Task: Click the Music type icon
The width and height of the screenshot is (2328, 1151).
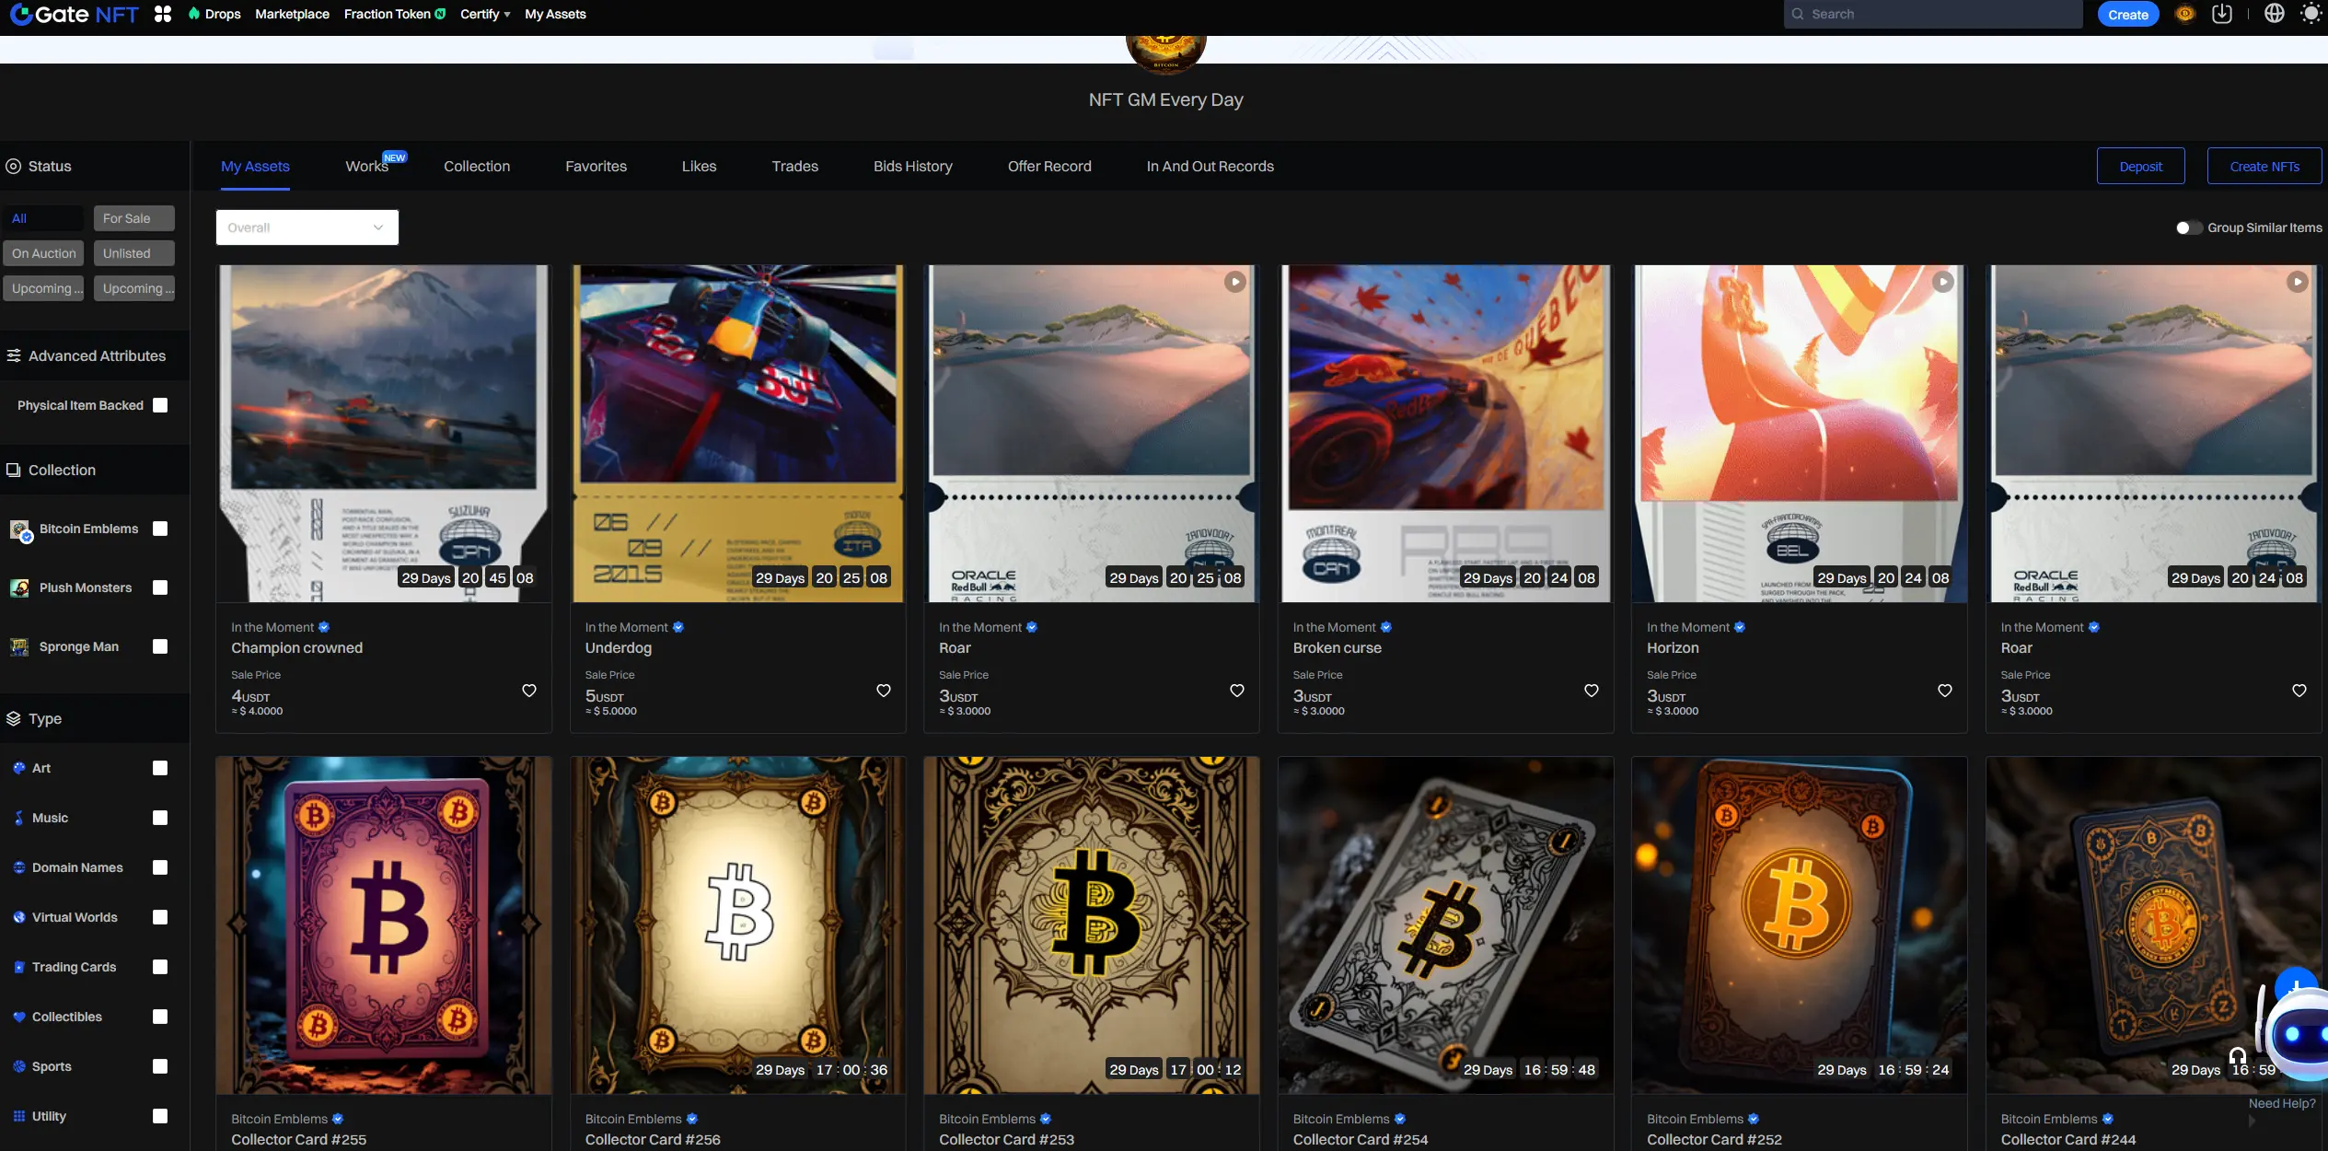Action: 19,818
